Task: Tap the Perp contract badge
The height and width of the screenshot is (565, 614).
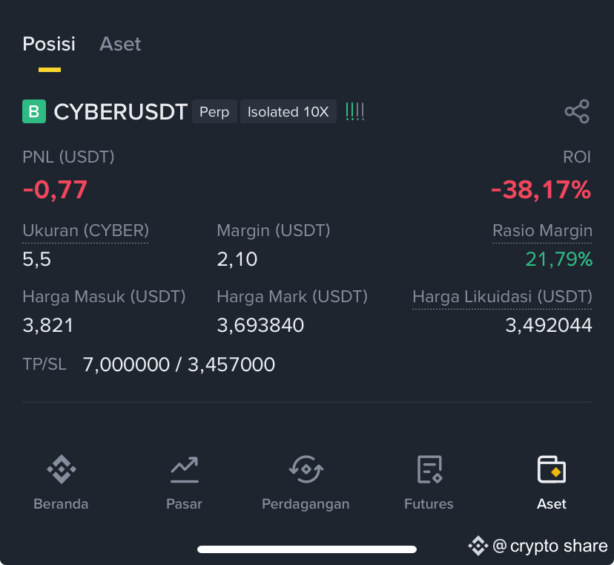Action: pos(214,112)
